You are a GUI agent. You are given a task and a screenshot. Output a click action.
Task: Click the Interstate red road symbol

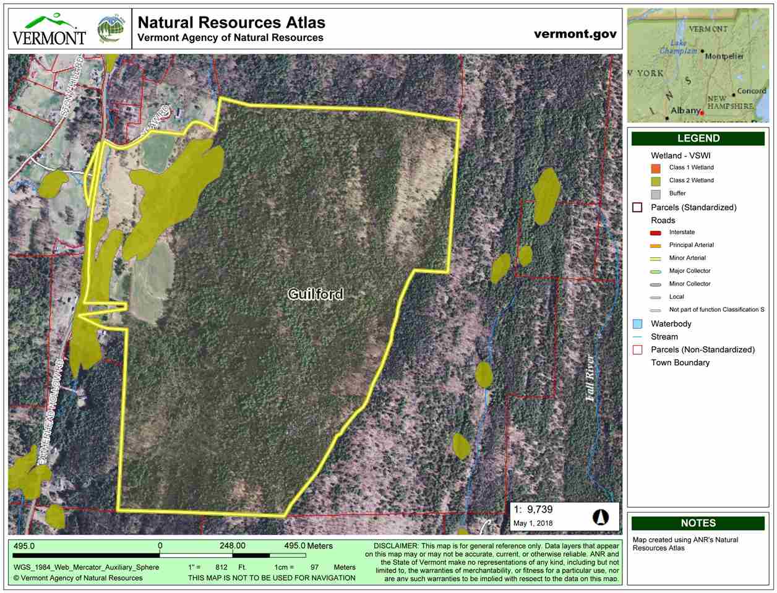point(656,233)
